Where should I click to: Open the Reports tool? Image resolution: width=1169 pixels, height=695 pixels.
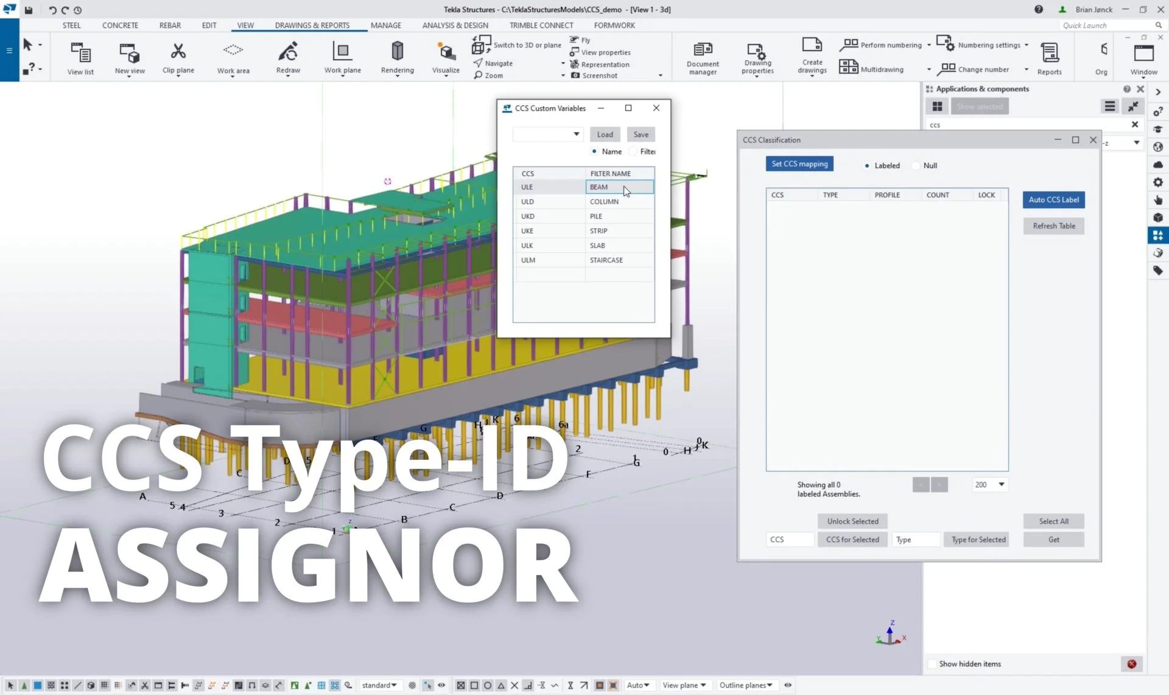tap(1050, 59)
